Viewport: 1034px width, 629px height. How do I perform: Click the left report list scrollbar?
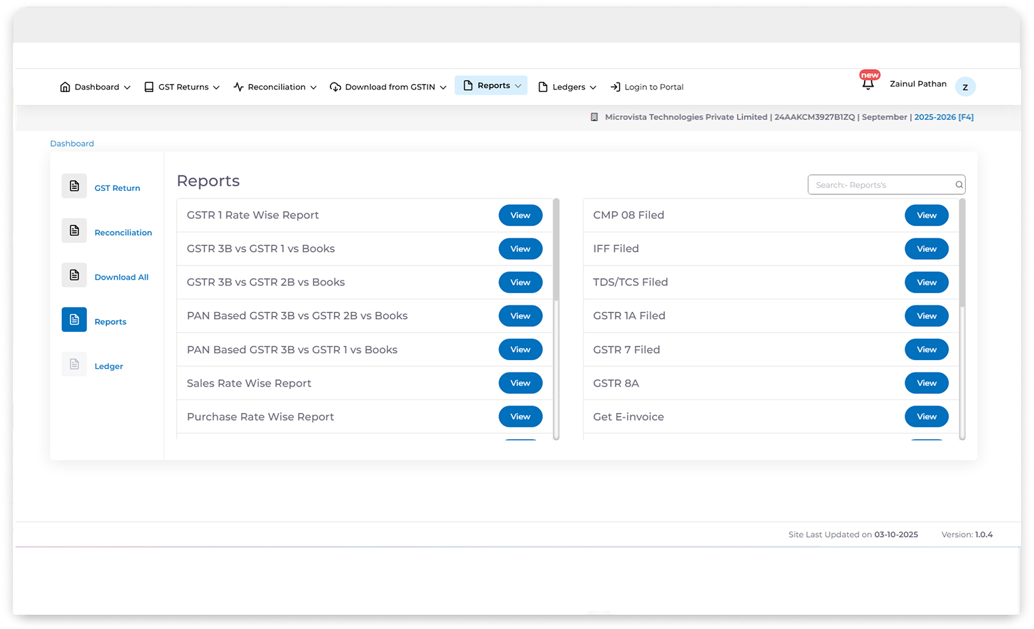556,251
